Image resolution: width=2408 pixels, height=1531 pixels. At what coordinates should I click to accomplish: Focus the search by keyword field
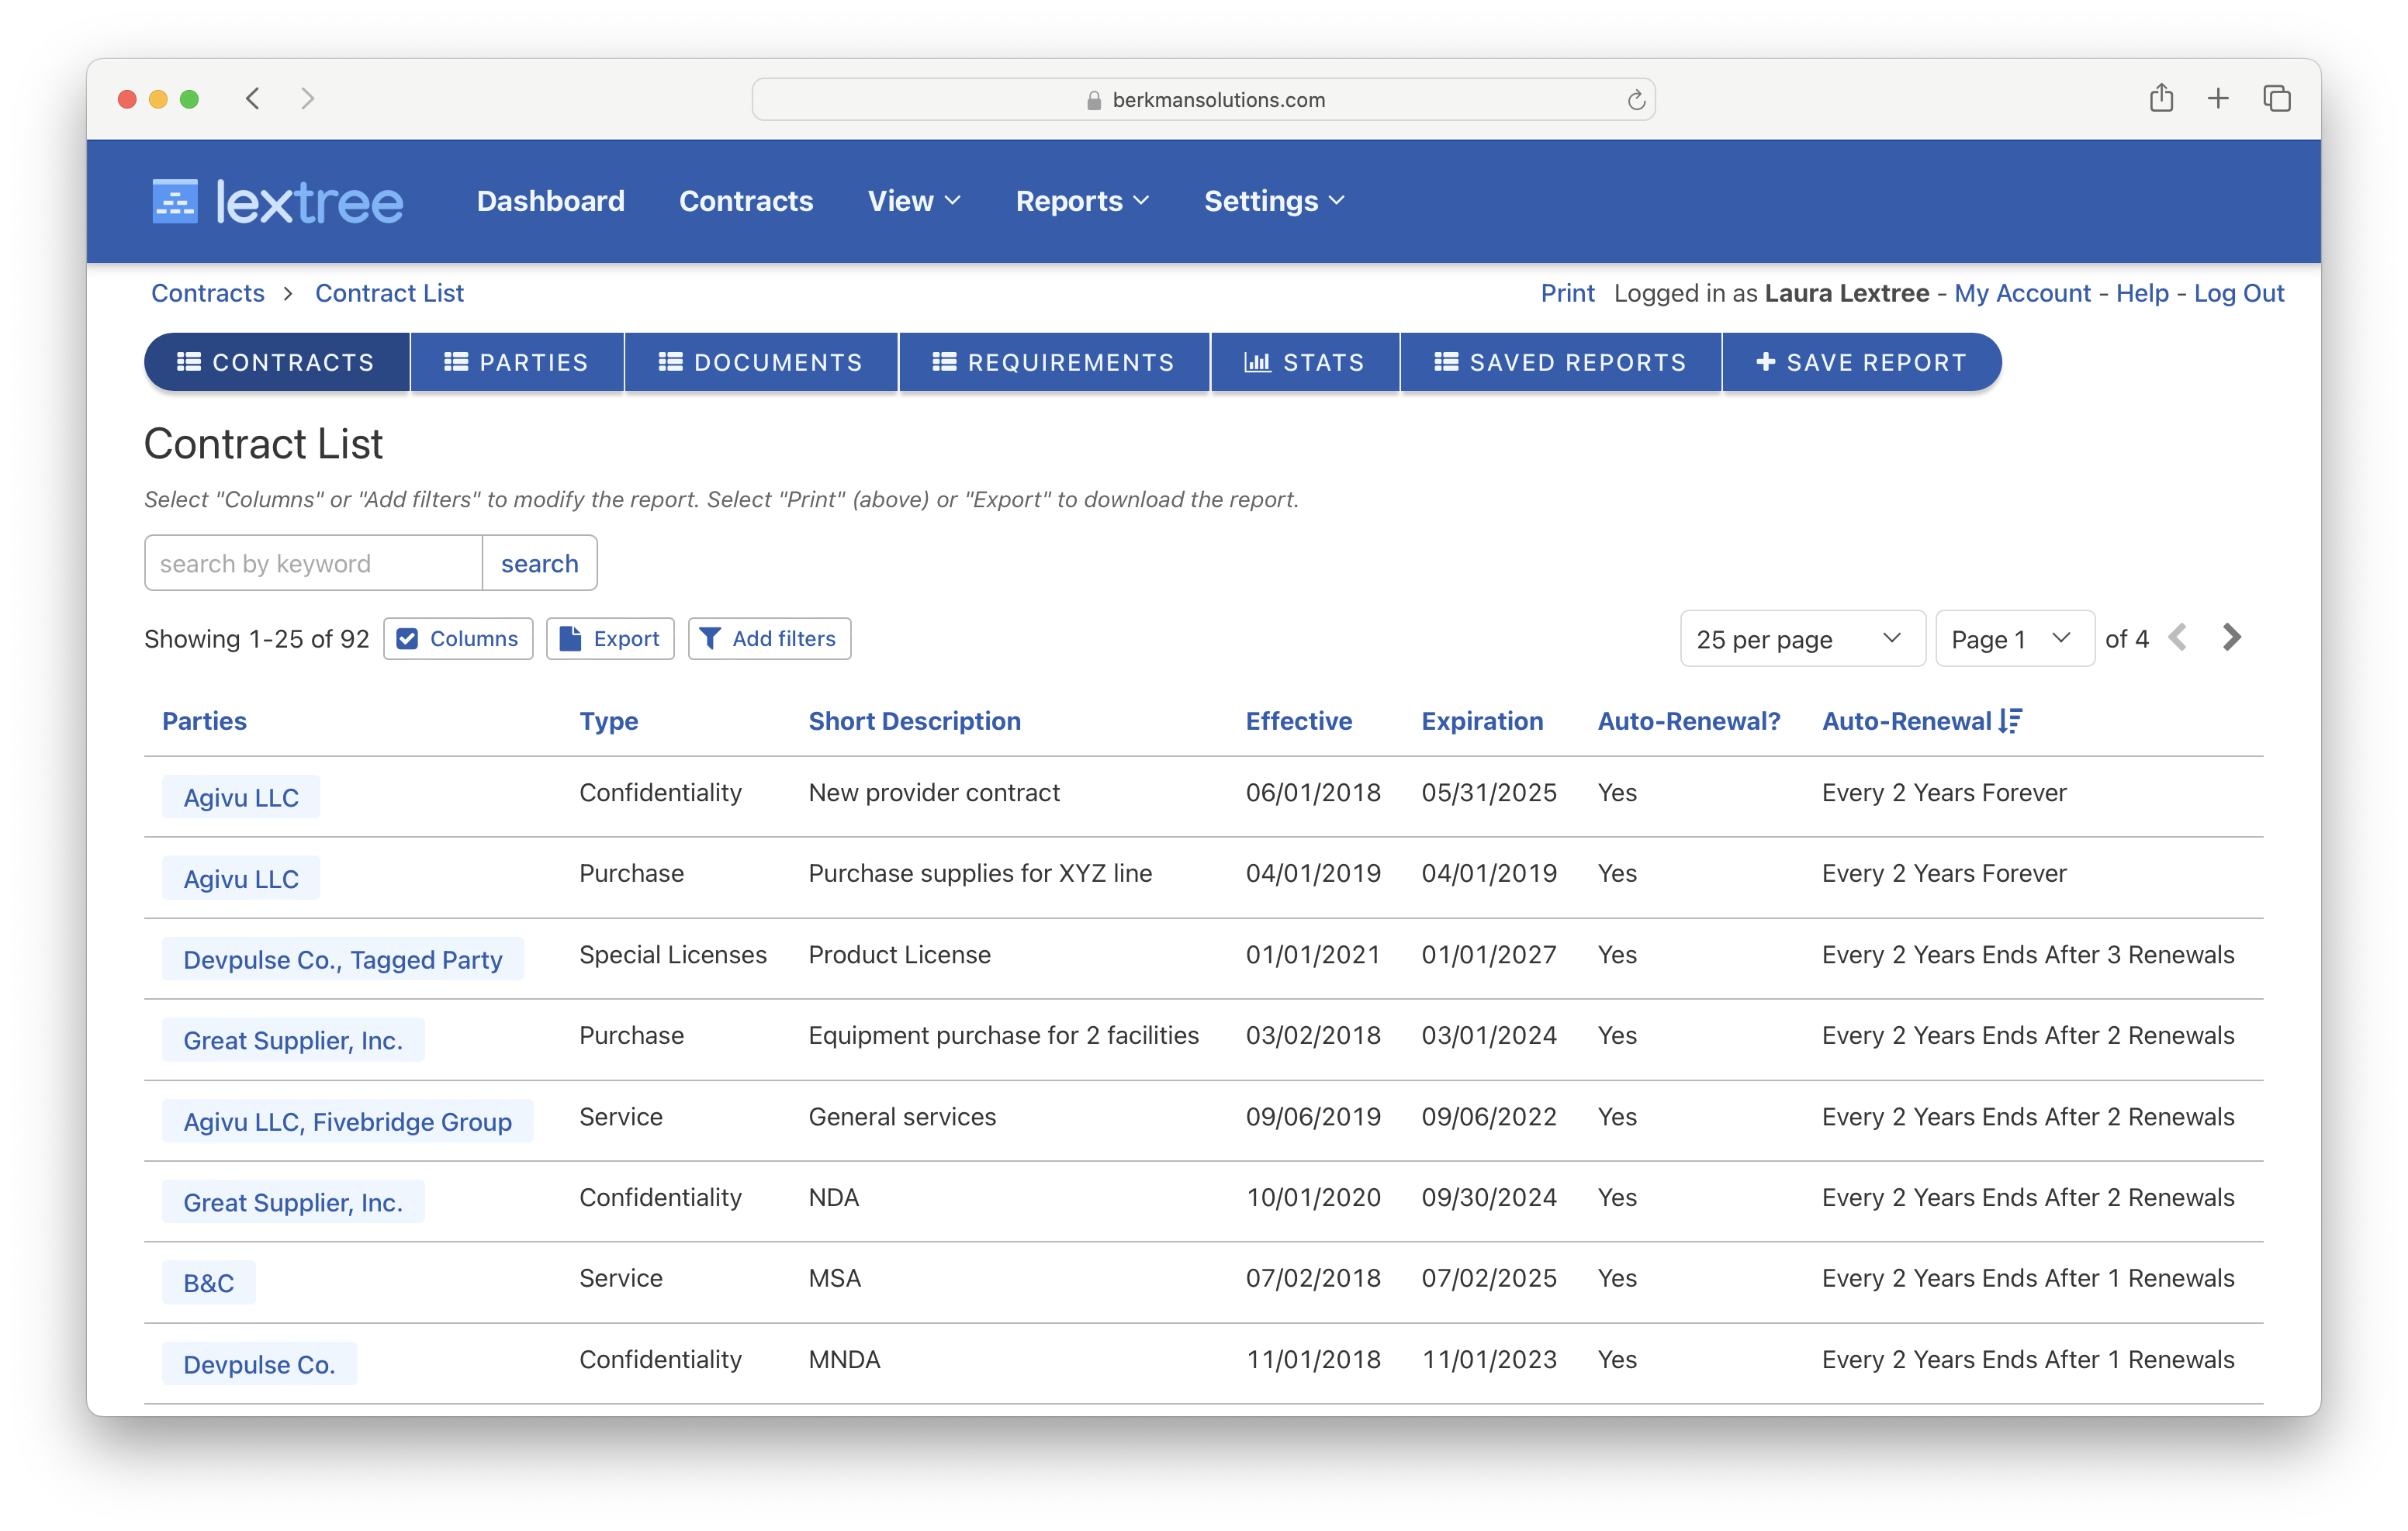click(314, 563)
